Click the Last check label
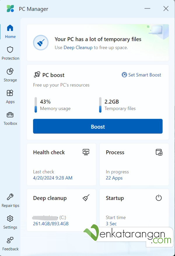The width and height of the screenshot is (175, 256). (43, 172)
